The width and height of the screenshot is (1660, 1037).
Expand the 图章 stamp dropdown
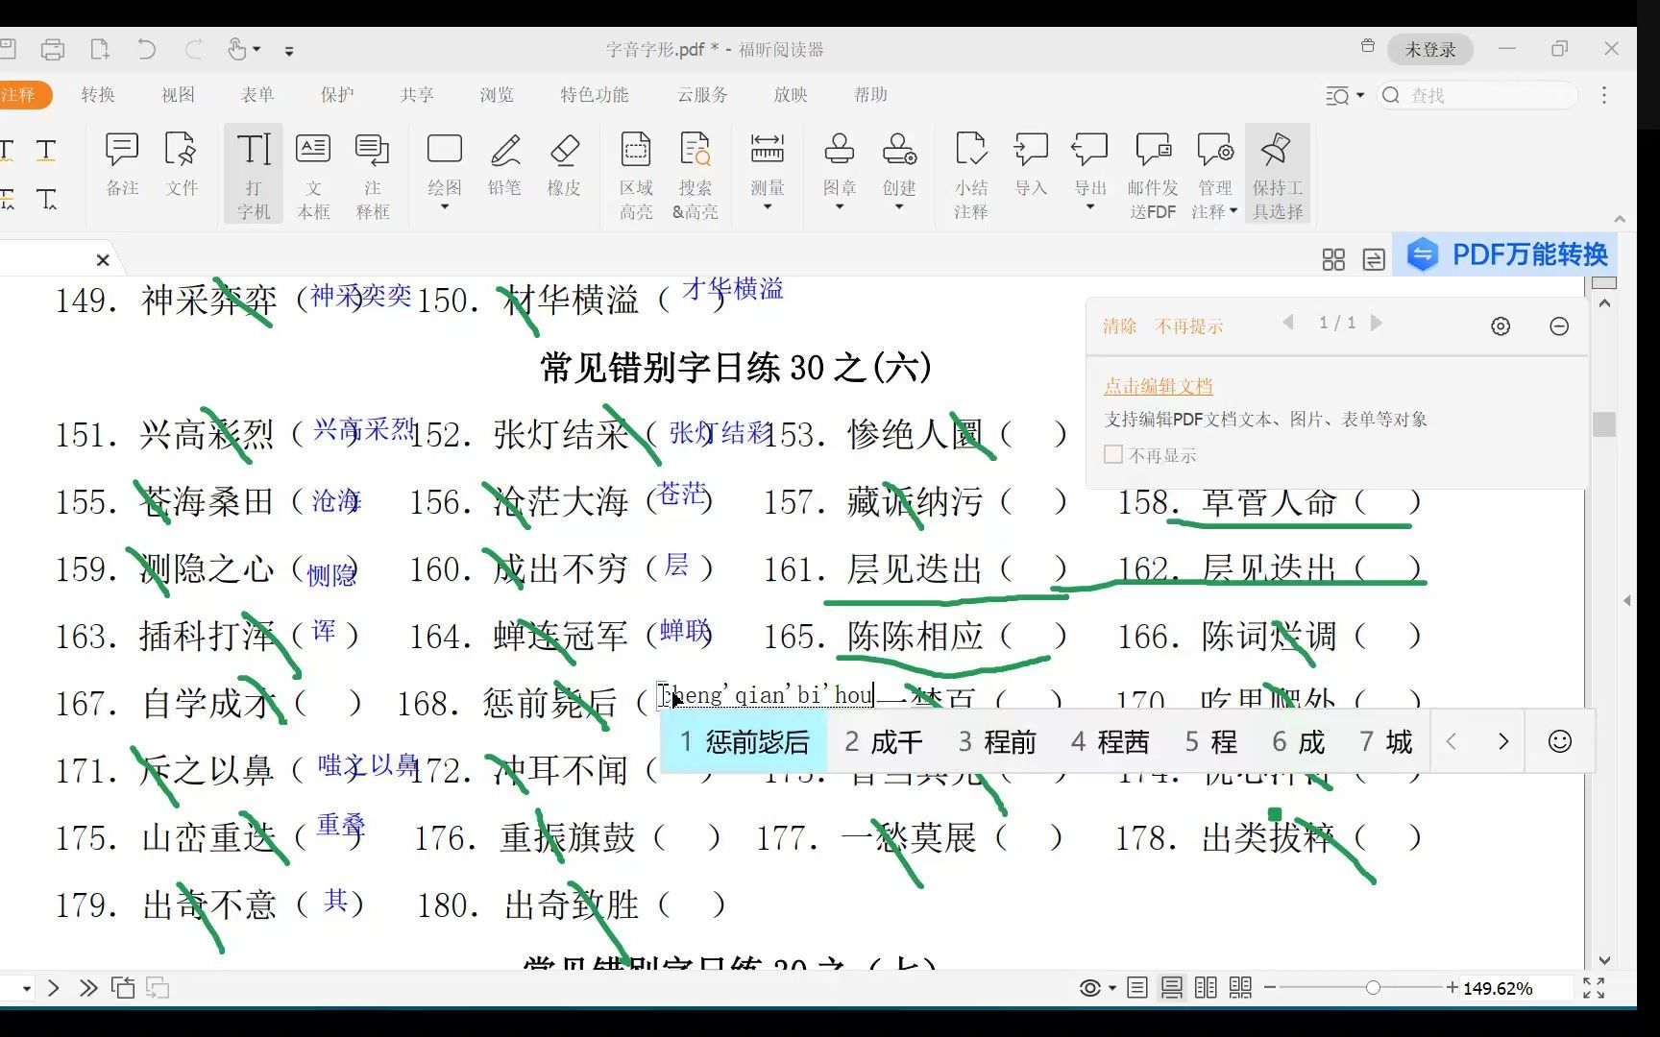(x=839, y=206)
